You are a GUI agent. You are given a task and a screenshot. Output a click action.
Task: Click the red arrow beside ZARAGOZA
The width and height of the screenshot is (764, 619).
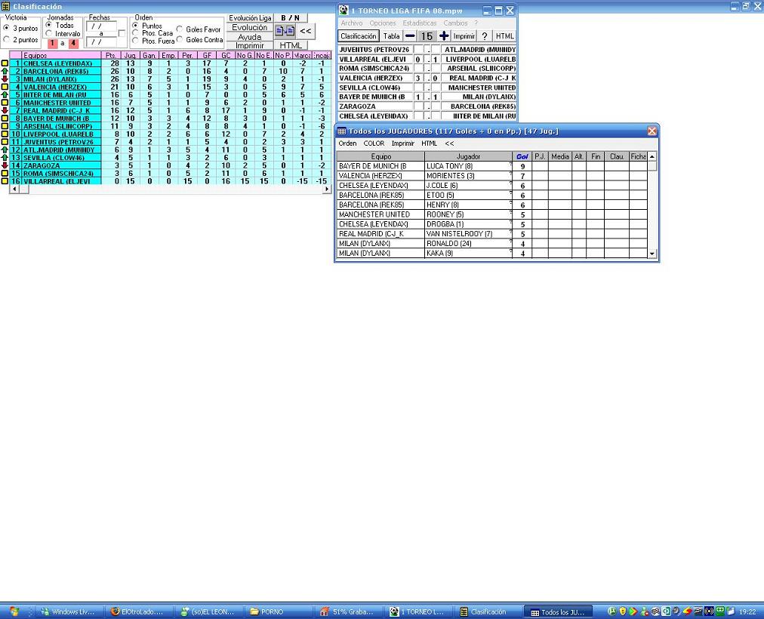tap(5, 165)
